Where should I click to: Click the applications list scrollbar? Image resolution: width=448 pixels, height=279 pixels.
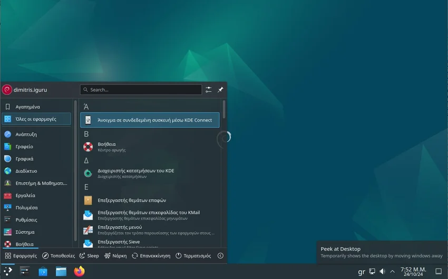(223, 109)
